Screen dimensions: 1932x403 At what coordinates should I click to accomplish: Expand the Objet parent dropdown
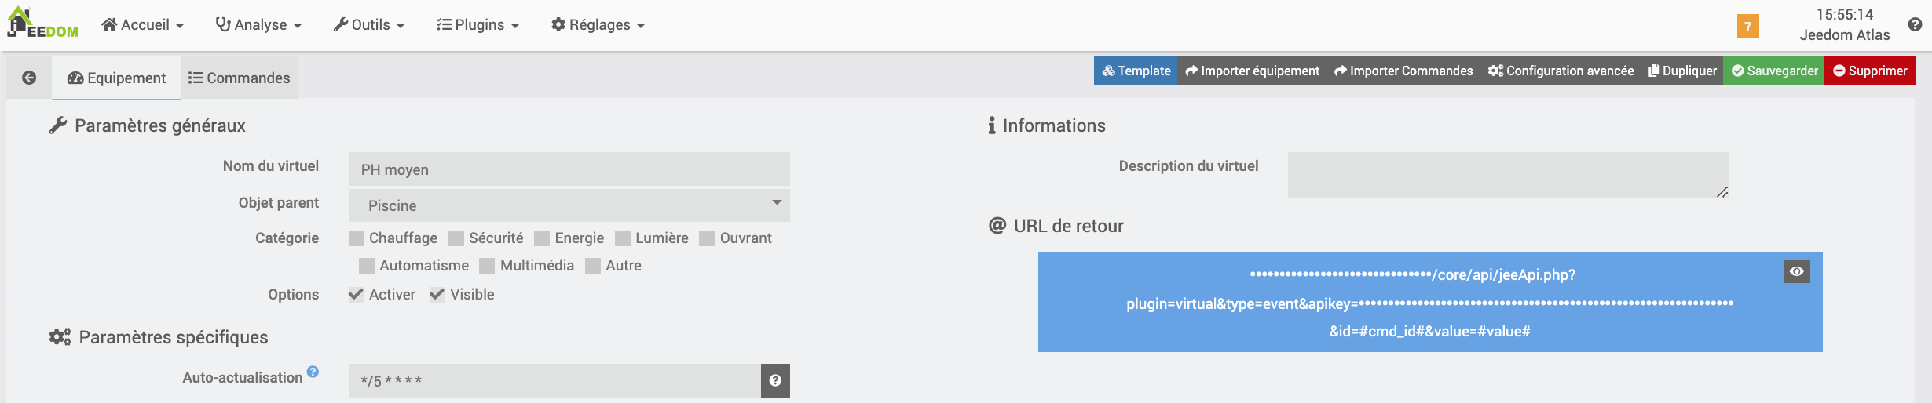point(569,205)
